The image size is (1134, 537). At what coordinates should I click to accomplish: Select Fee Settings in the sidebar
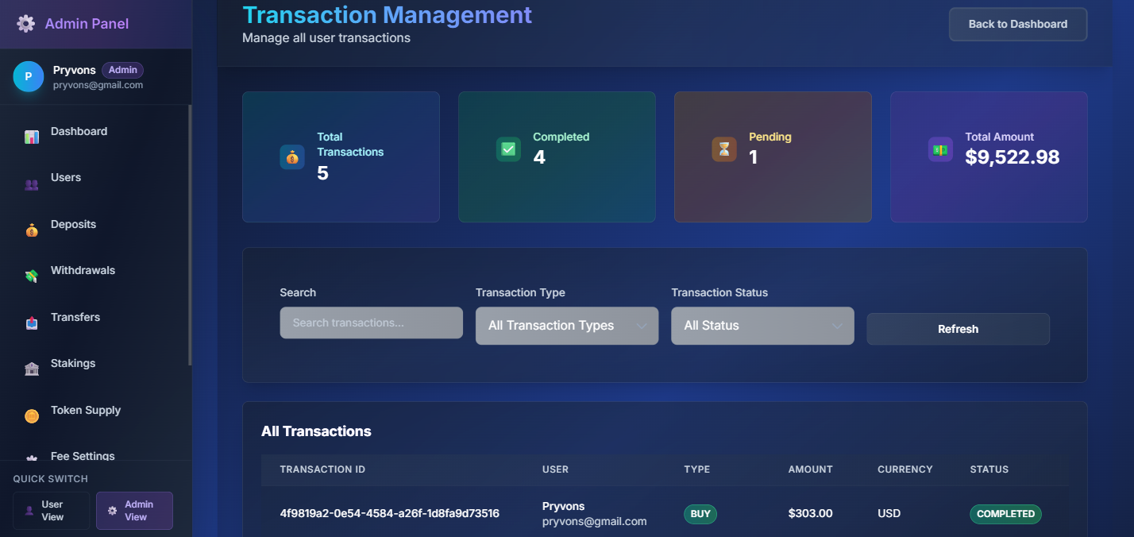click(83, 456)
